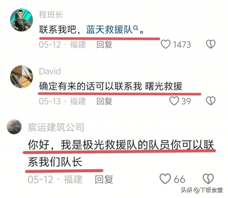This screenshot has height=198, width=228.
Task: Dislike 宸运建筑公司's comment with broken heart
Action: point(208,179)
